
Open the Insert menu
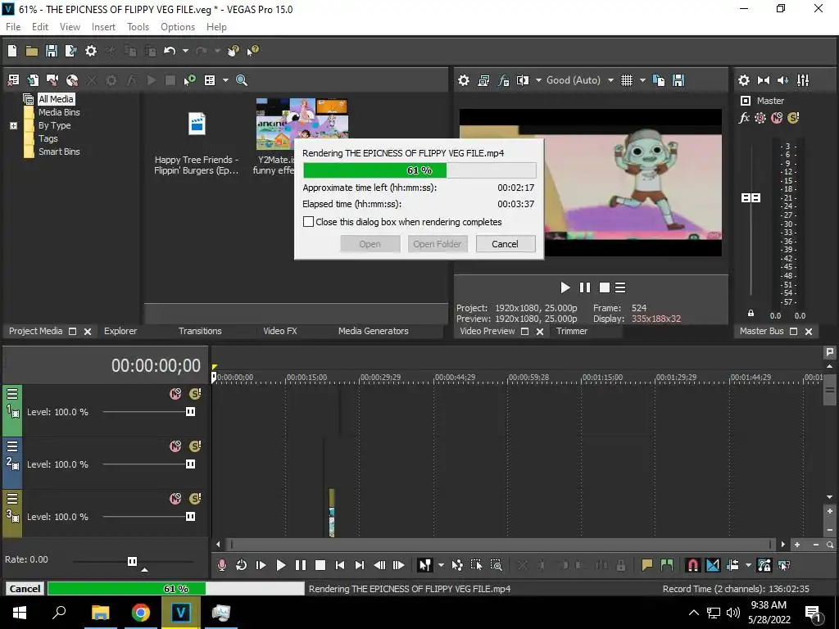tap(103, 27)
